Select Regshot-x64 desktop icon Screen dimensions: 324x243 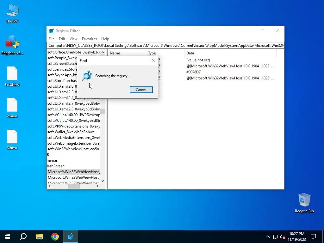(x=12, y=45)
